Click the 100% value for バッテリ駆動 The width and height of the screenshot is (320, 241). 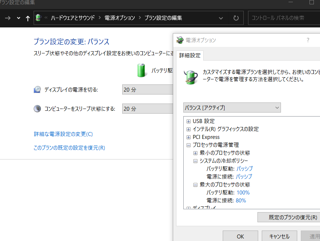click(243, 193)
